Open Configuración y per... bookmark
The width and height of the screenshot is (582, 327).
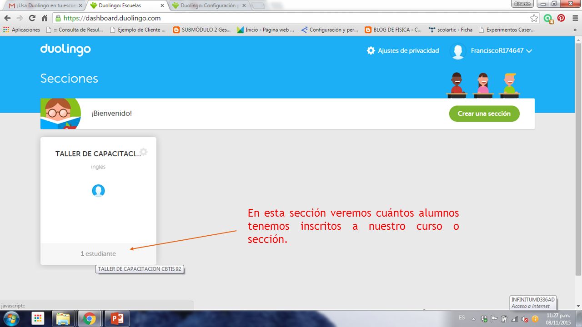point(330,30)
